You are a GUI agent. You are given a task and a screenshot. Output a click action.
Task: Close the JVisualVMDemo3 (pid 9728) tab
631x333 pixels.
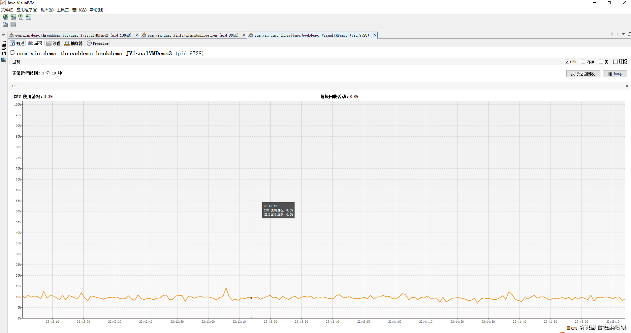click(375, 35)
